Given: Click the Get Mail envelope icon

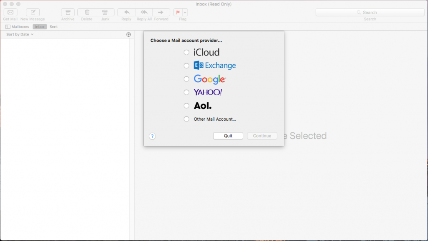Looking at the screenshot, I should [x=10, y=12].
